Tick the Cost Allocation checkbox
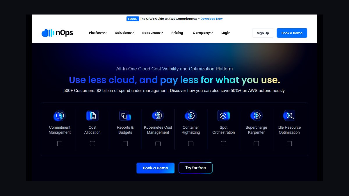Screen dimensions: 349x196 [92, 143]
